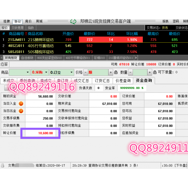This screenshot has height=188, width=188.
Task: Open the 订货汇总 tab
Action: [102, 81]
